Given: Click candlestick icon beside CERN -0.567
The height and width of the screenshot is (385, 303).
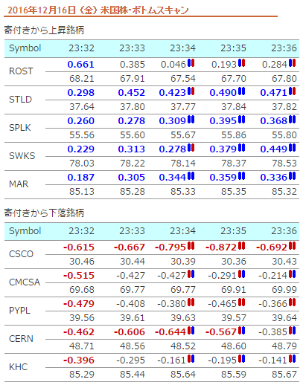Looking at the screenshot, I should 241,331.
